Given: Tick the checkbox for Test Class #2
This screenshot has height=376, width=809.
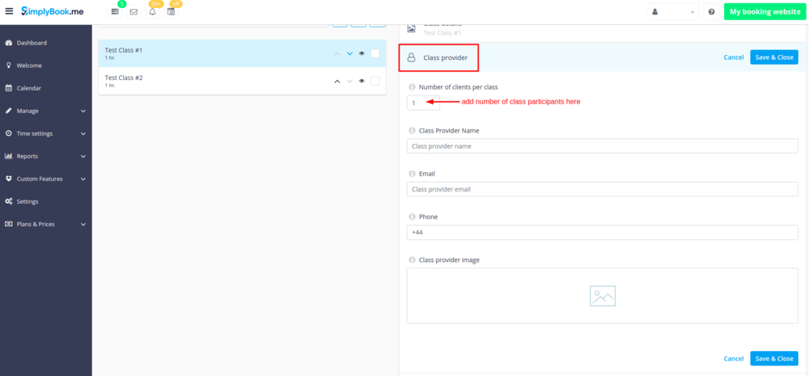Looking at the screenshot, I should (375, 81).
